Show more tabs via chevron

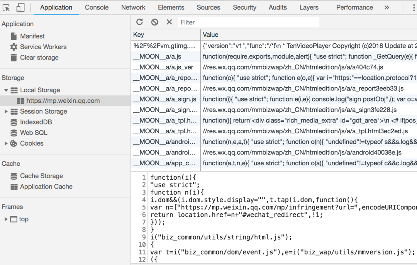tap(386, 8)
